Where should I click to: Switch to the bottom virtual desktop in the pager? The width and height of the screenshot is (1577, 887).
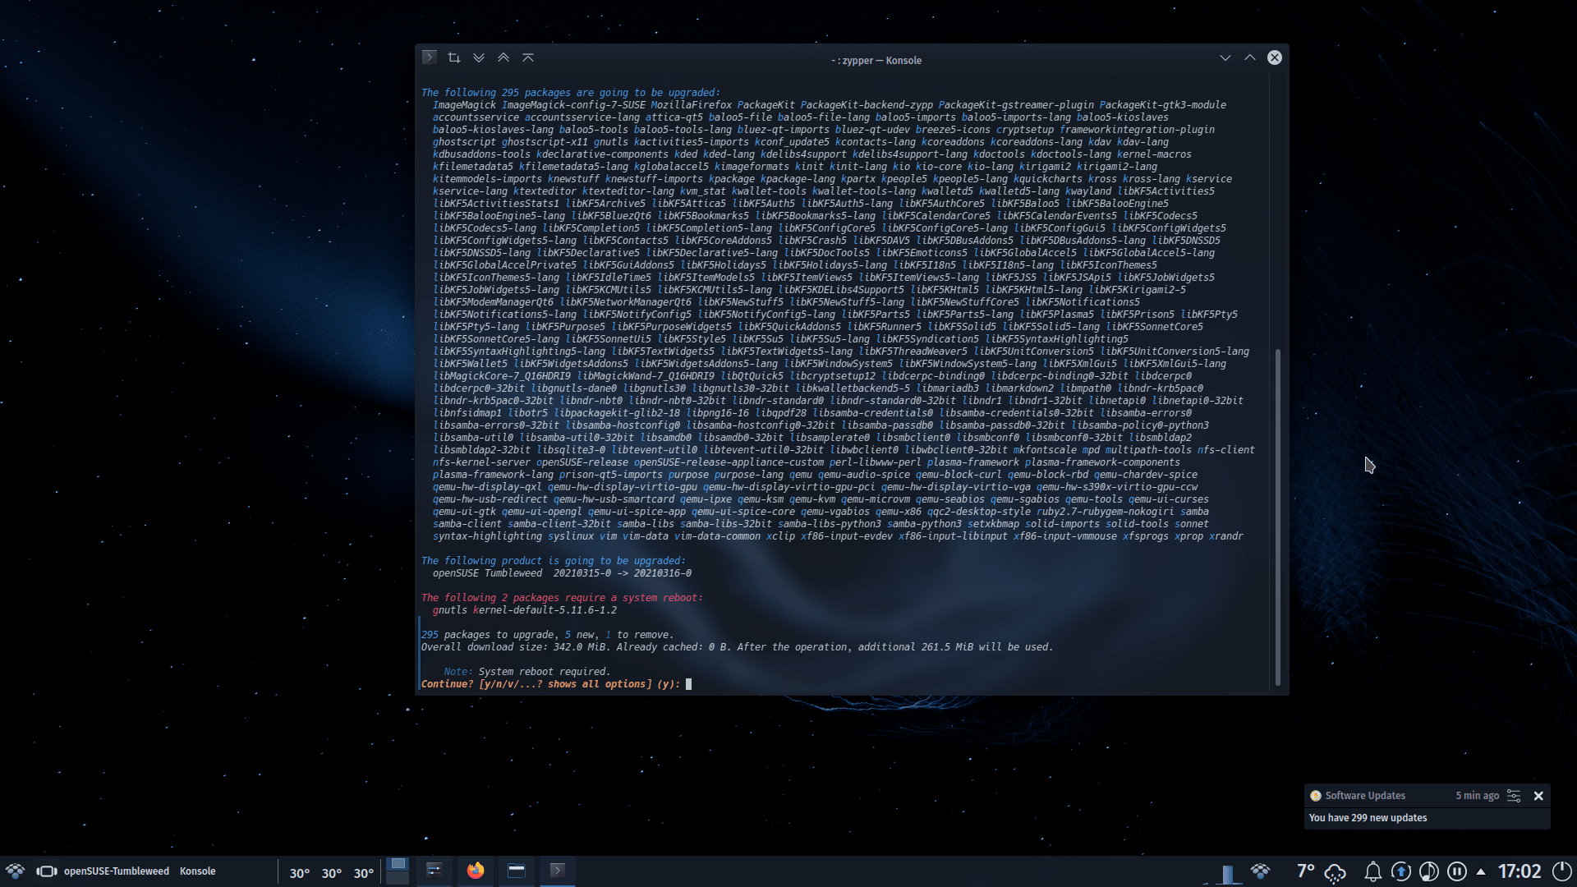(x=398, y=878)
